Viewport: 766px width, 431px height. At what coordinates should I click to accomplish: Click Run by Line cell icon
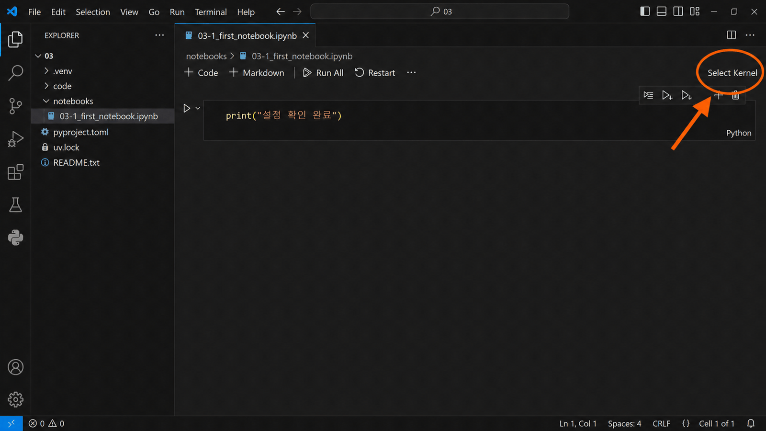click(x=648, y=95)
